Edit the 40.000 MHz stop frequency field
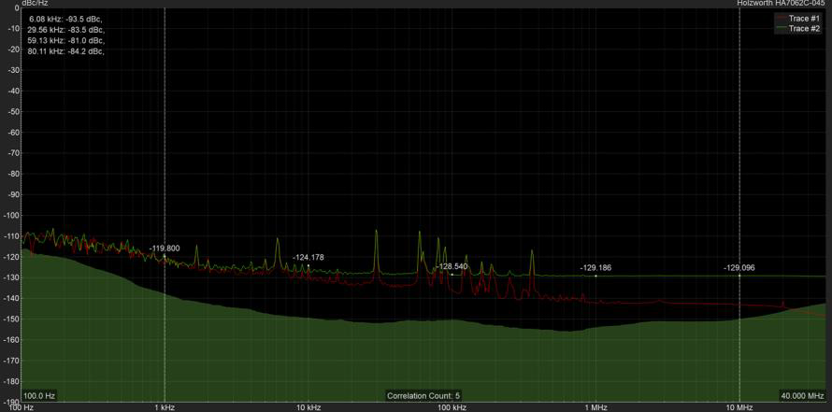832x412 pixels. (802, 395)
